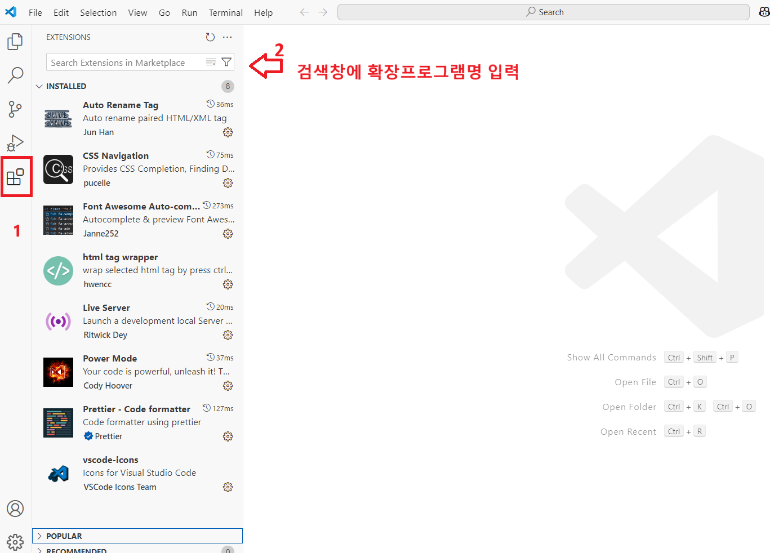Open the Selection menu
The width and height of the screenshot is (770, 553).
click(x=99, y=12)
